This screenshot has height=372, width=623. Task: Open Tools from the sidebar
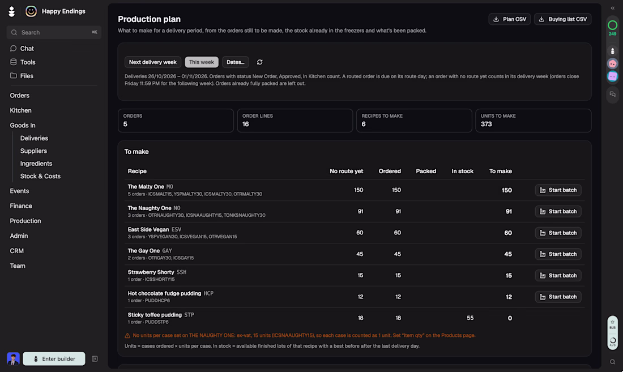click(x=28, y=62)
